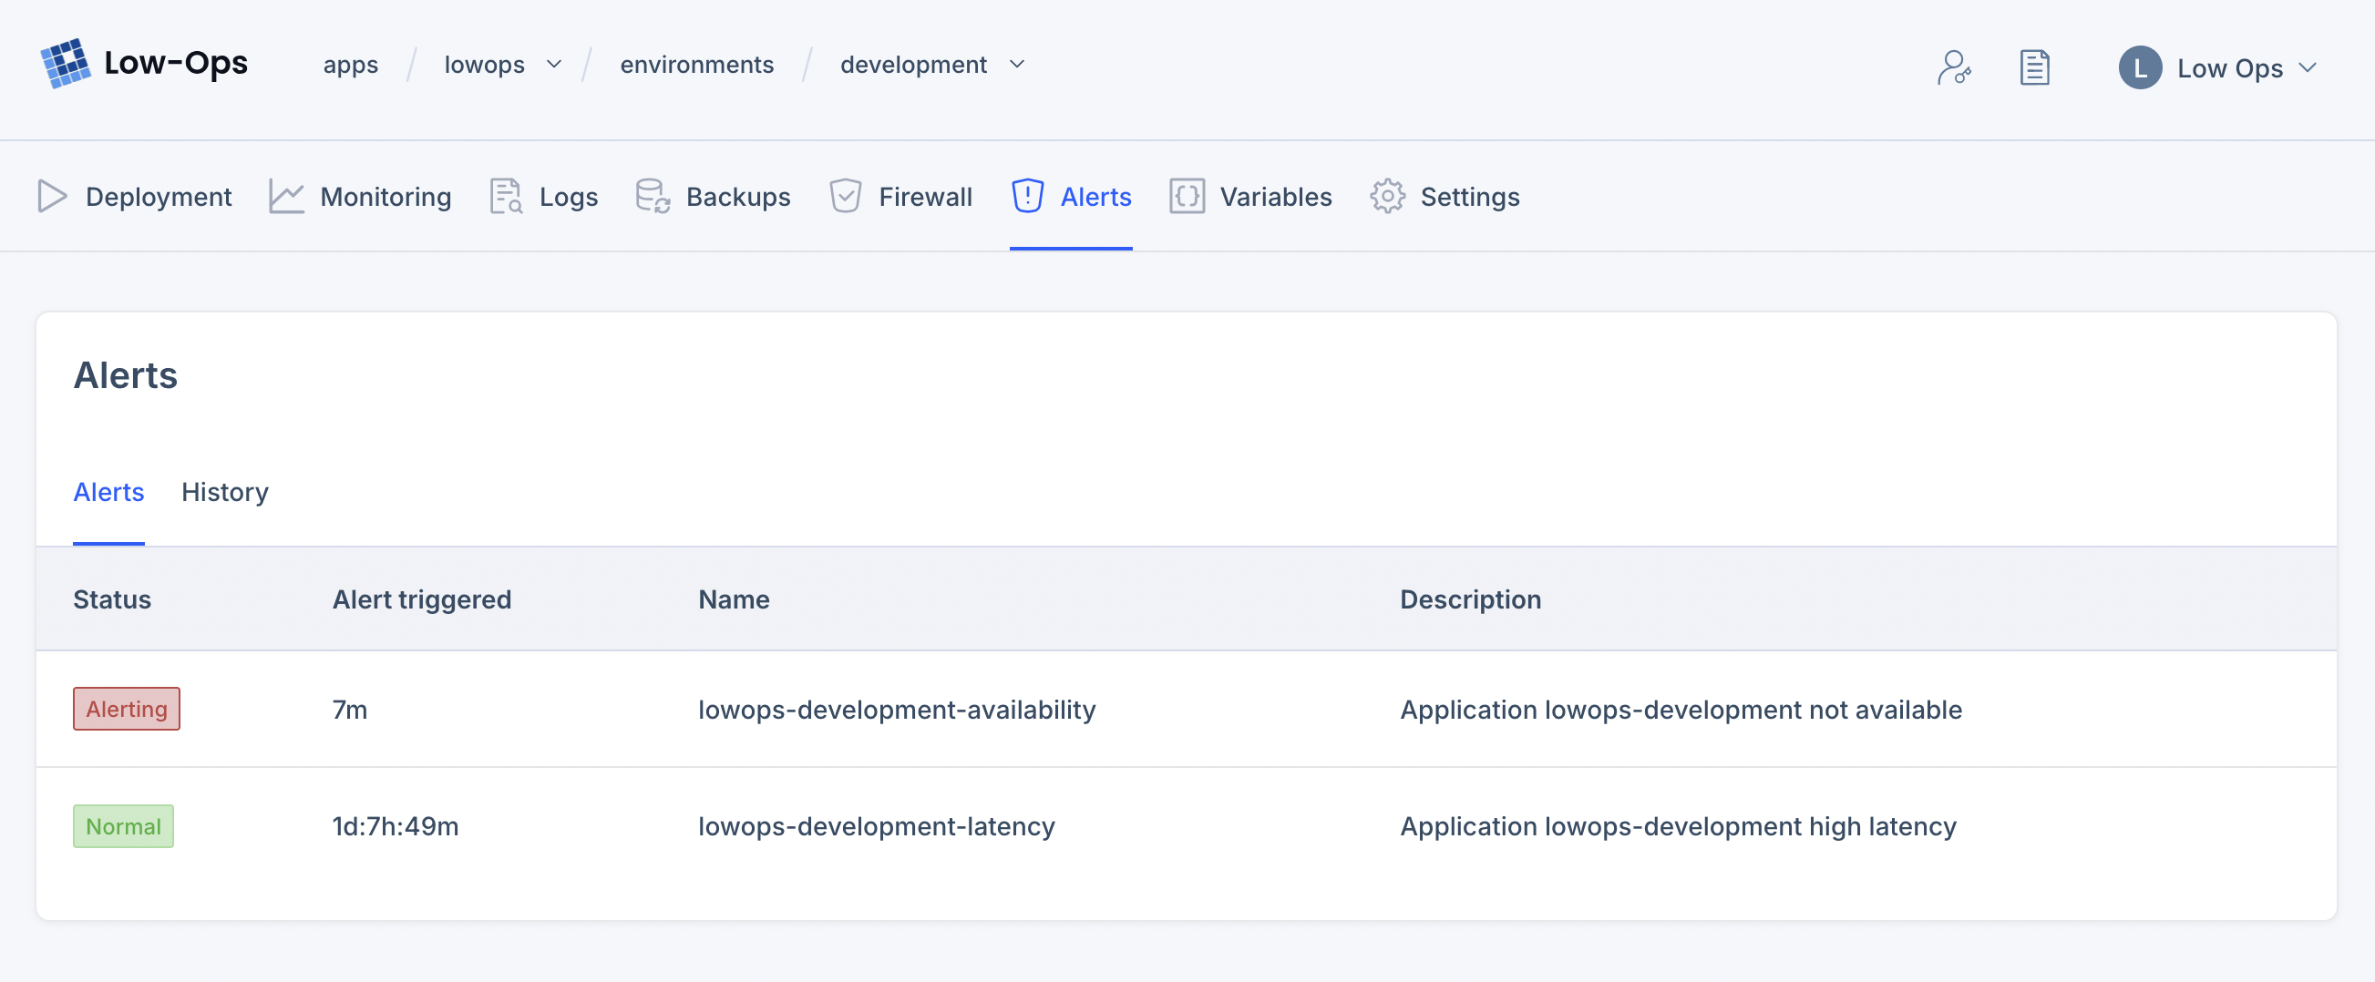Click the Logs document search icon

506,196
